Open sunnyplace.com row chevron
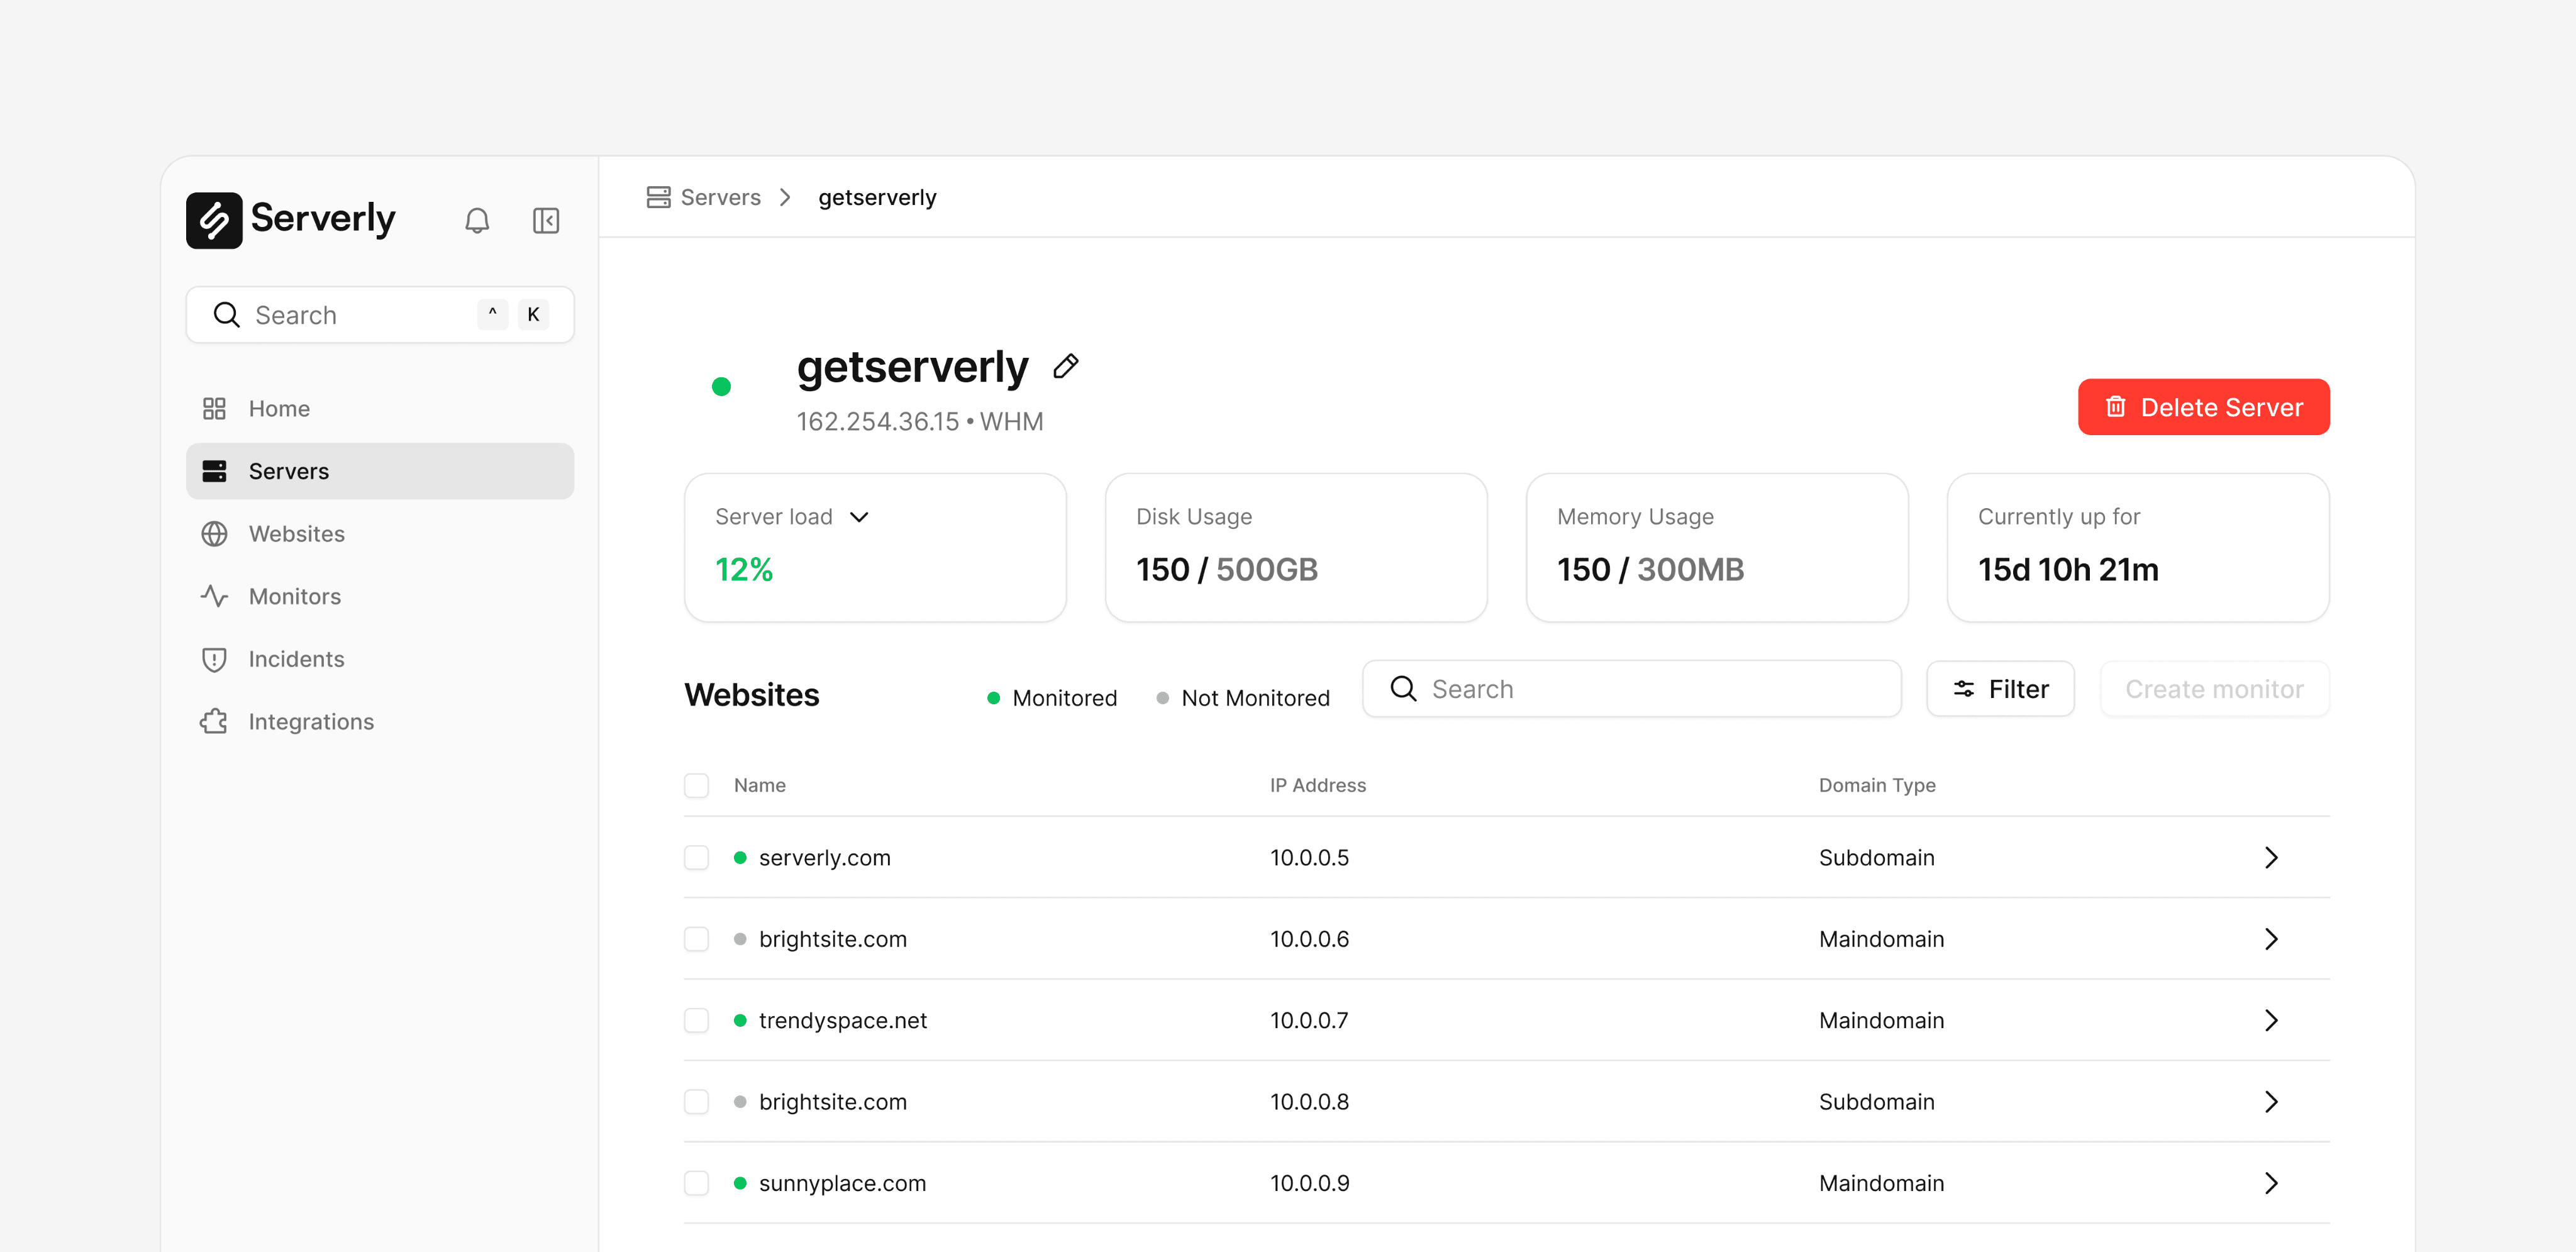The height and width of the screenshot is (1252, 2576). [2271, 1184]
